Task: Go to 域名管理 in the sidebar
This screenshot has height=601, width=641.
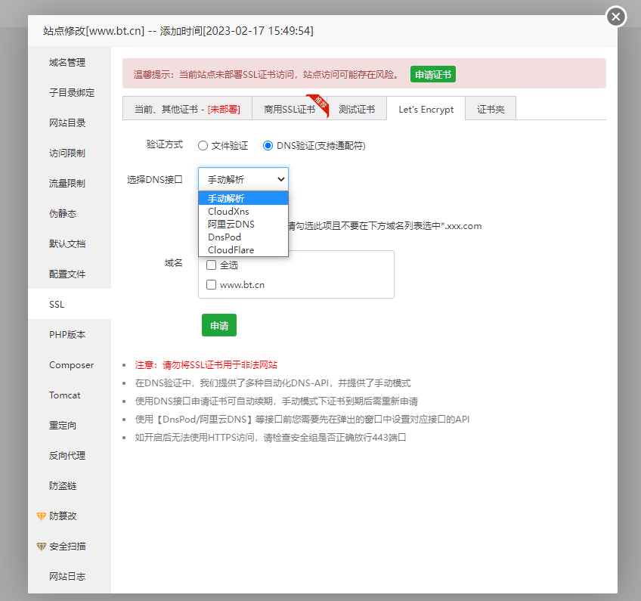Action: [67, 63]
